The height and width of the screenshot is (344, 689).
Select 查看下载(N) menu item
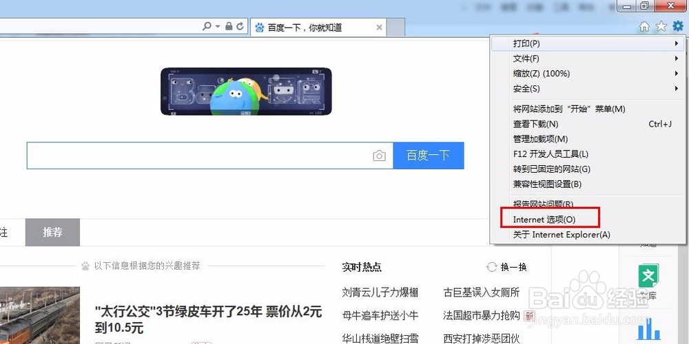point(588,124)
